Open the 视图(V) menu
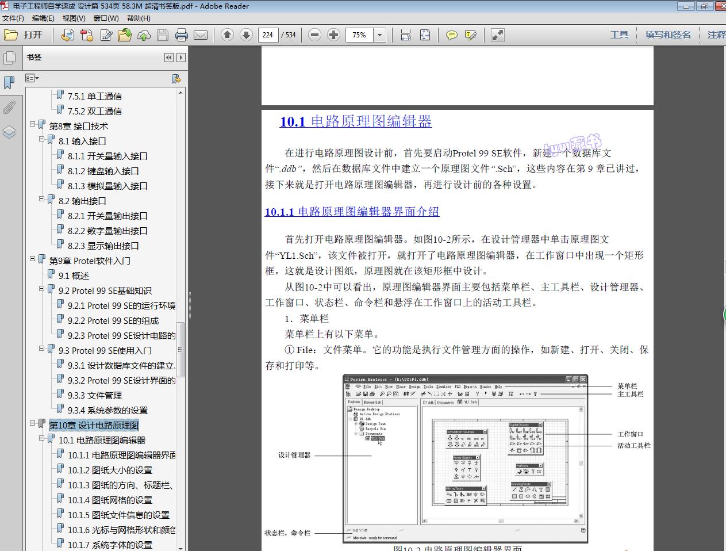 tap(74, 18)
